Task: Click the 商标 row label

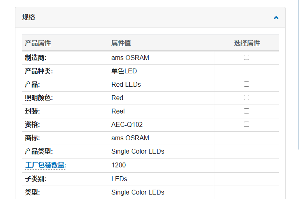Action: click(x=32, y=138)
